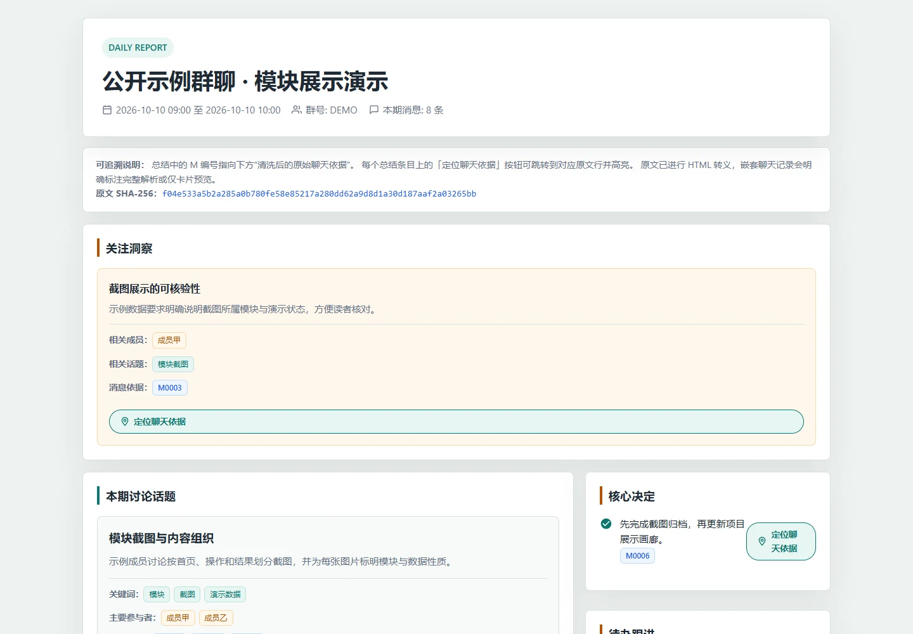
Task: Click the insight description starting 示例数据要求
Action: (x=244, y=309)
